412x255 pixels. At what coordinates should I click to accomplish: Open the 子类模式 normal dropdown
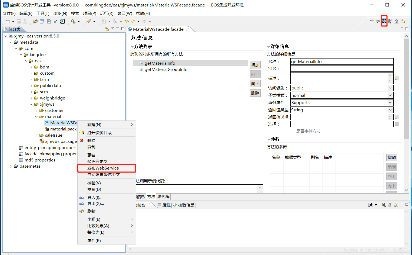point(390,95)
